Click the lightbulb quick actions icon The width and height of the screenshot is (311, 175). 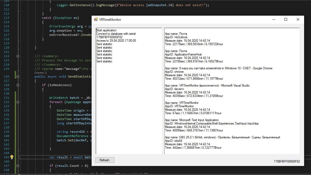coord(12,157)
